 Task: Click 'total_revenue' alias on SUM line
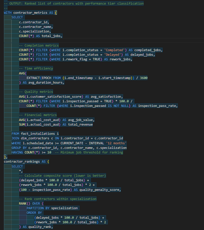[80, 125]
